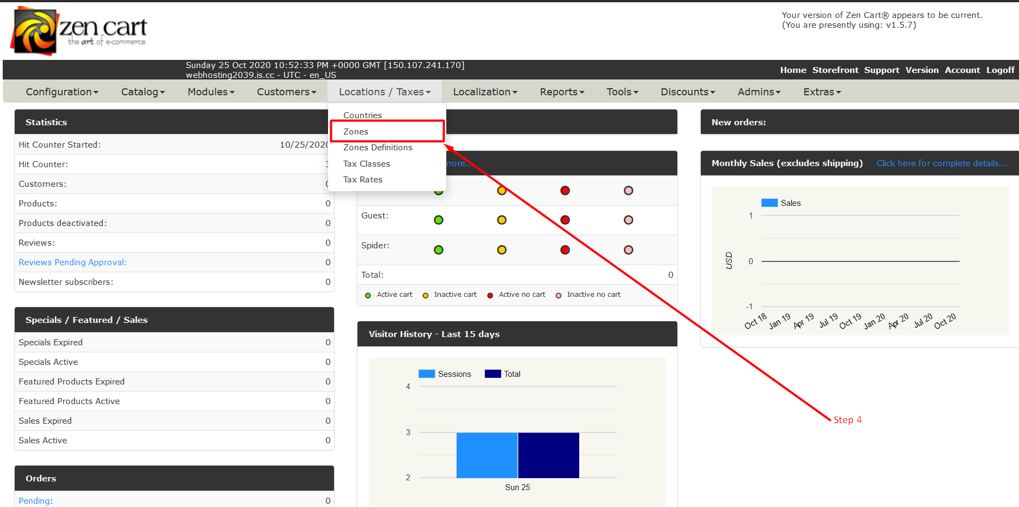
Task: Select Zones Definitions menu entry
Action: point(378,148)
